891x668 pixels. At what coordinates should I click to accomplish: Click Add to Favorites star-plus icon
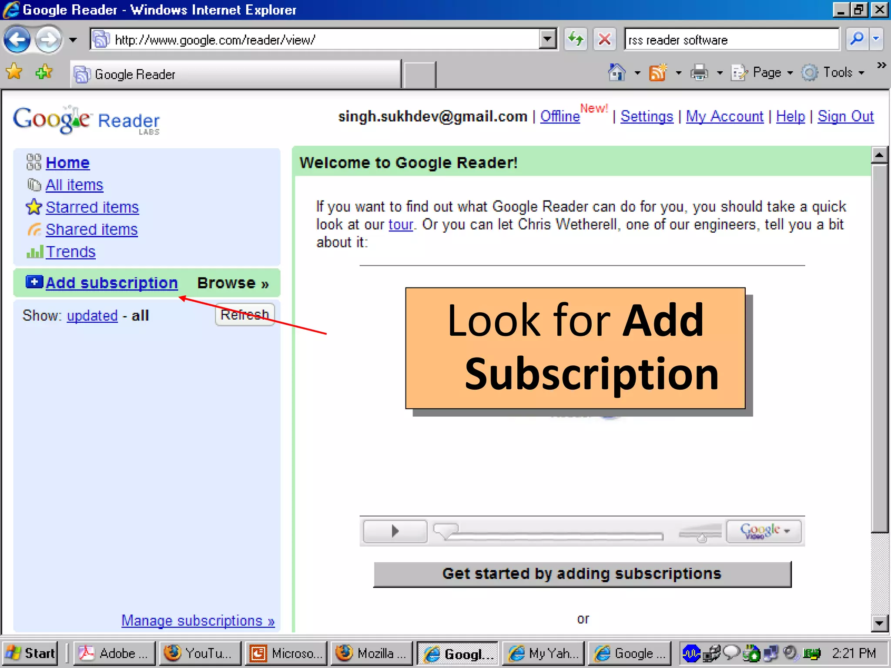[44, 72]
